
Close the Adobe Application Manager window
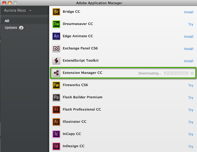pos(4,3)
